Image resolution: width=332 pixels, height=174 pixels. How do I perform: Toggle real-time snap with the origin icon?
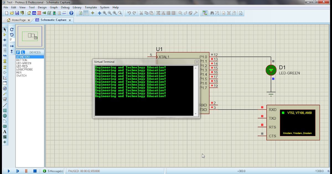pyautogui.click(x=93, y=13)
